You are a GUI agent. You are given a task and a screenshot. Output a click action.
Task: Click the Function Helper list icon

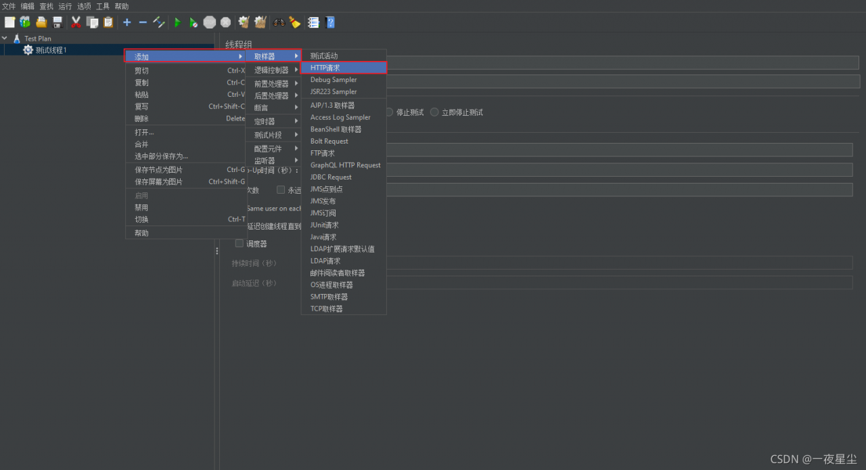(x=313, y=22)
